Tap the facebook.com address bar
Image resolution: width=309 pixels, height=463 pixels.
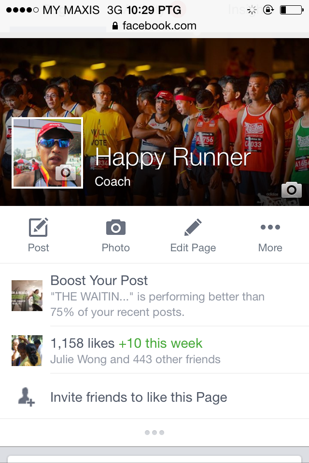(154, 26)
